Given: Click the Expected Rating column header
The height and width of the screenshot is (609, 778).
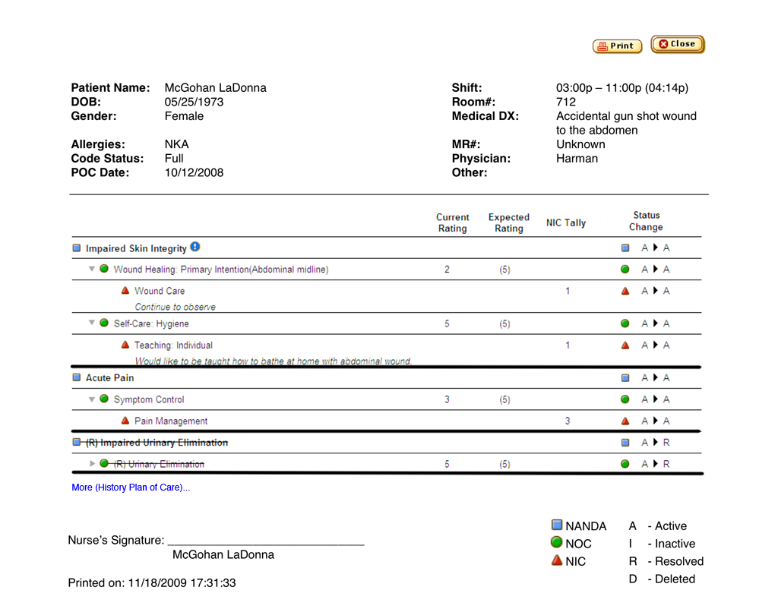Looking at the screenshot, I should (x=508, y=222).
